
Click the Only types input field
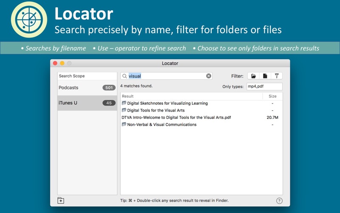(x=264, y=86)
